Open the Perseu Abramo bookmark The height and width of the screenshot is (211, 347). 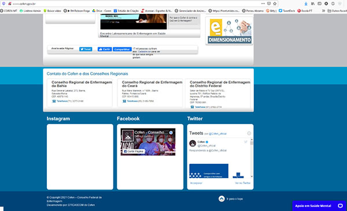pos(253,10)
